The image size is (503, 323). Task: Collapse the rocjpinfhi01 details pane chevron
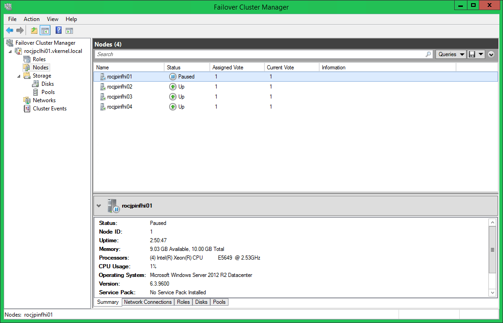click(x=99, y=206)
